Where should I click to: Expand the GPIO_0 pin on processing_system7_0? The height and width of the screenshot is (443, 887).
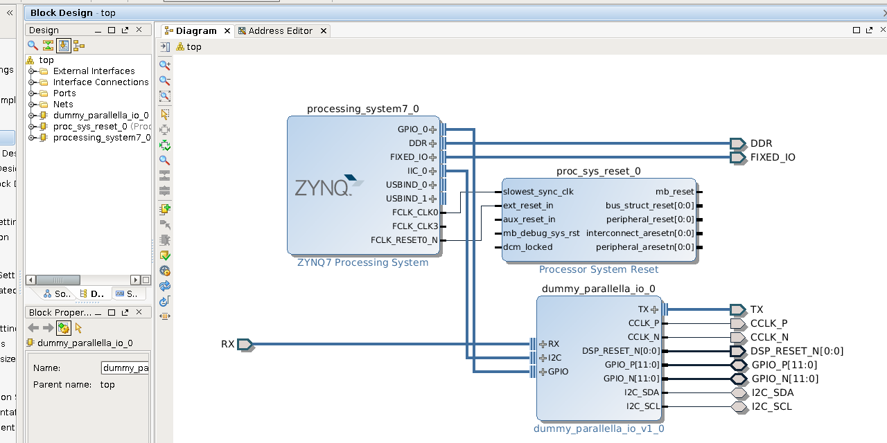pyautogui.click(x=433, y=129)
